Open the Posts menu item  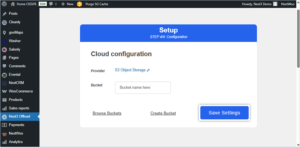point(13,14)
